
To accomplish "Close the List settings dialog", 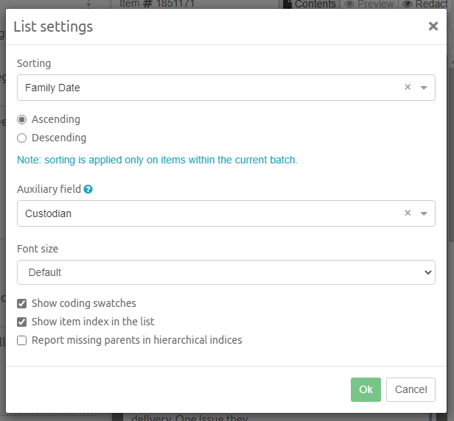I will click(433, 26).
